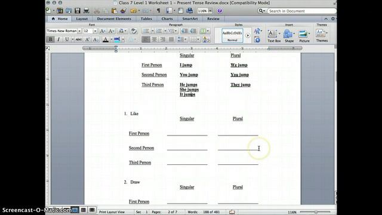The height and width of the screenshot is (215, 382).
Task: Toggle Superscript formatting
Action: pyautogui.click(x=87, y=39)
